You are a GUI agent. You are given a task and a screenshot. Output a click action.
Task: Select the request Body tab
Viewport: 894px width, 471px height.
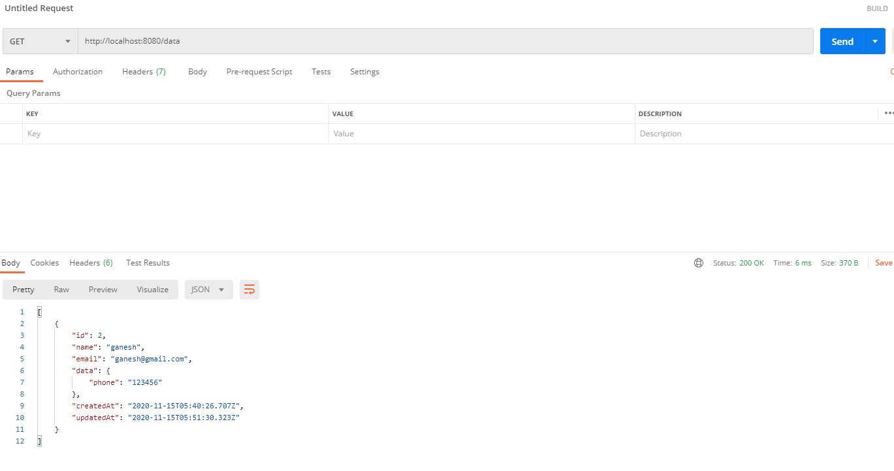(x=197, y=72)
